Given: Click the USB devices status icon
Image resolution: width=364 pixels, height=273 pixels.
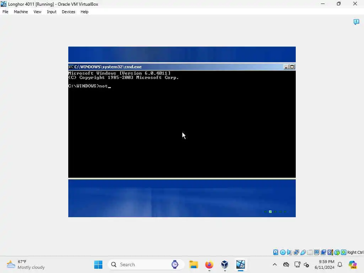Looking at the screenshot, I should click(303, 252).
